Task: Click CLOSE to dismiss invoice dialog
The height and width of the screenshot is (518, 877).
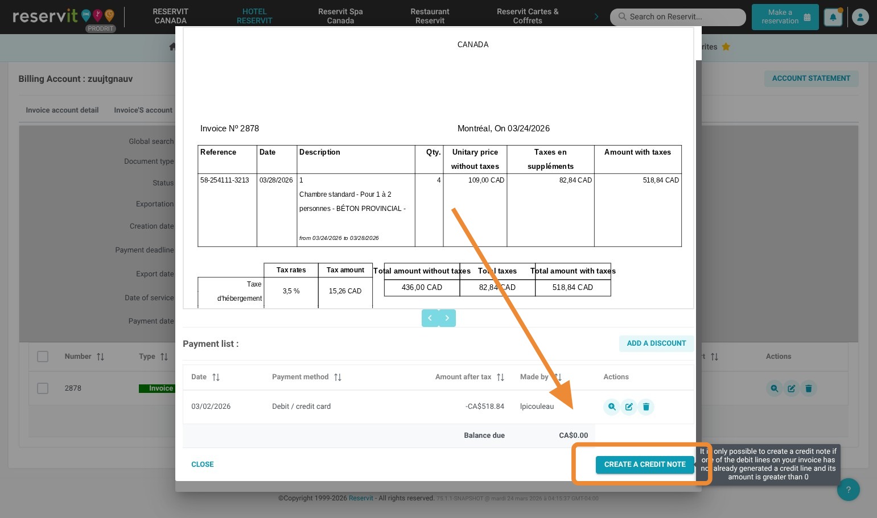Action: coord(203,465)
